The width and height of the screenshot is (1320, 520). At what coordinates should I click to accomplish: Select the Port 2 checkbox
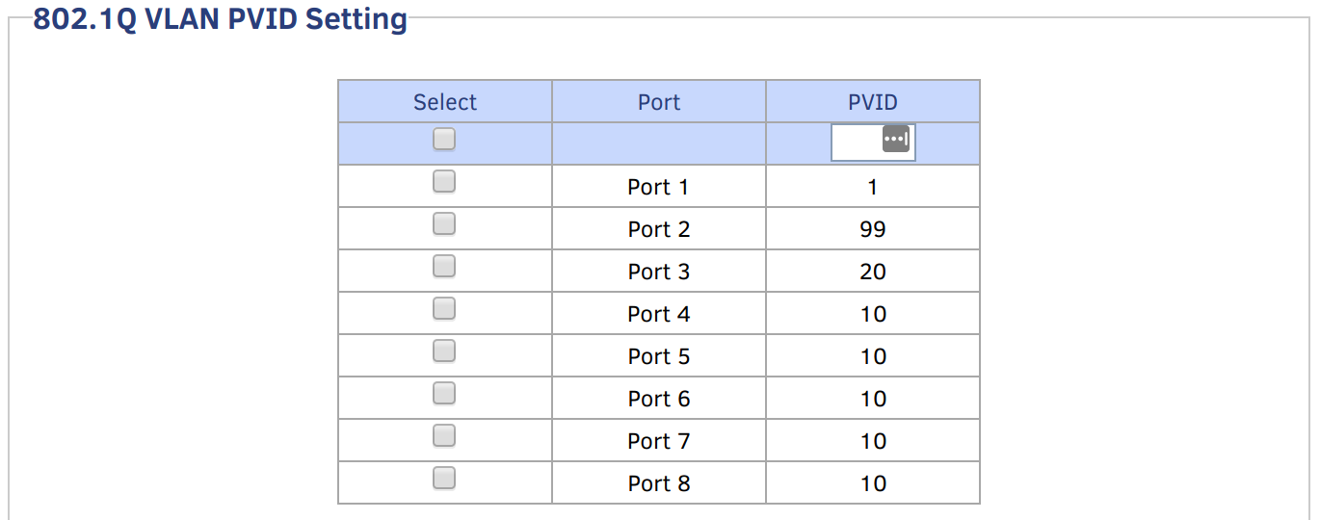(x=444, y=224)
